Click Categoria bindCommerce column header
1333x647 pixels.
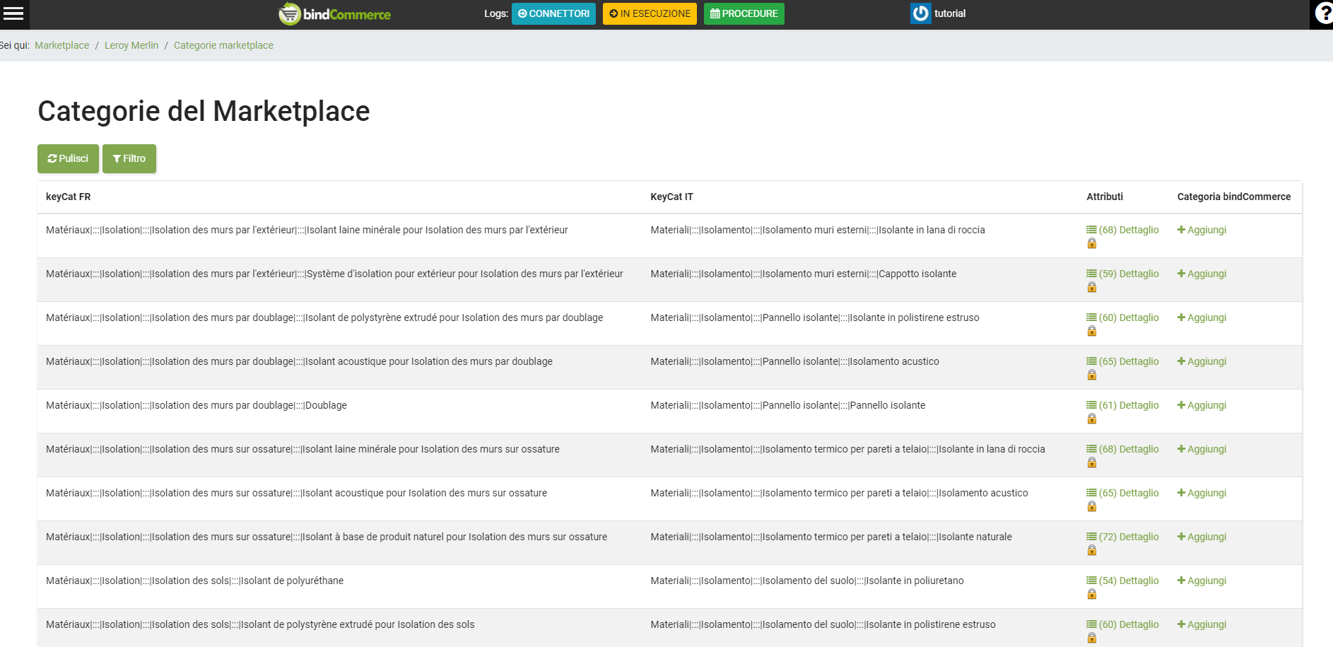click(1234, 197)
